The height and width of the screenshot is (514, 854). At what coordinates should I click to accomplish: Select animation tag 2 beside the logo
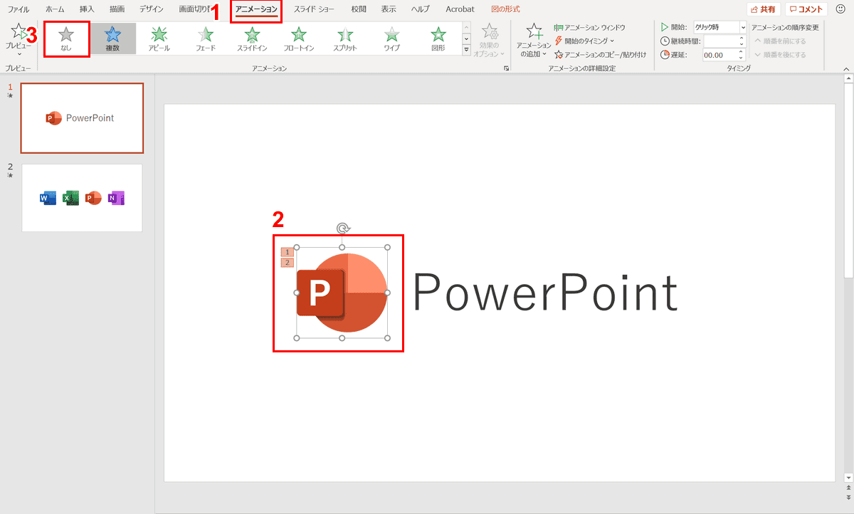click(x=288, y=263)
